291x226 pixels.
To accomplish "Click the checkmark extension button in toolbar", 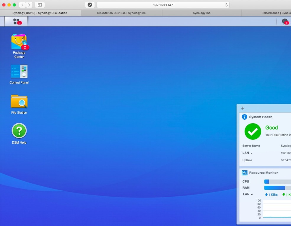I will (90, 5).
